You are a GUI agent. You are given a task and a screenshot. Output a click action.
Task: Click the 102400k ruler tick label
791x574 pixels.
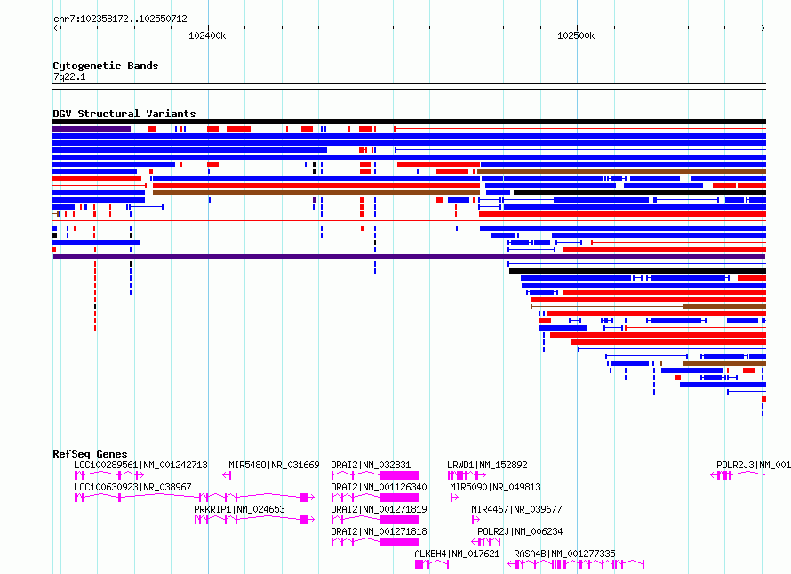point(207,36)
